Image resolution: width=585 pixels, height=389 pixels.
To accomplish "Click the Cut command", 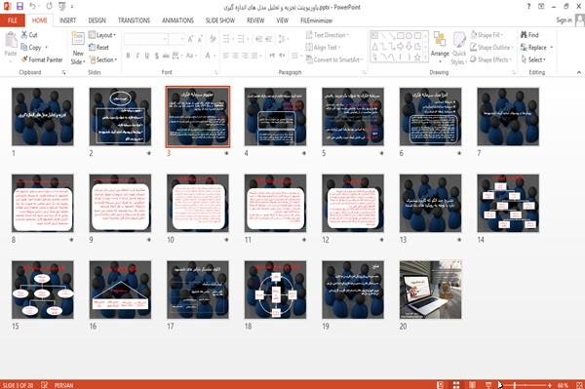I will (29, 35).
